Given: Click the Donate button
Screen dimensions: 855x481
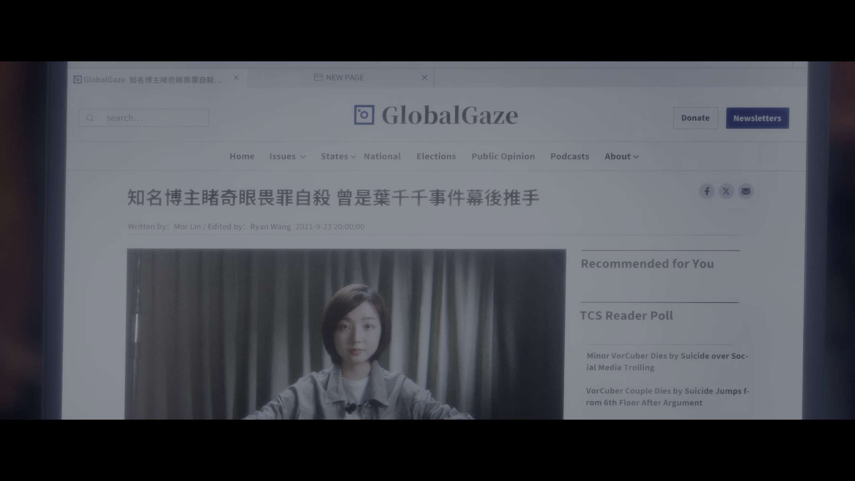Looking at the screenshot, I should (695, 118).
